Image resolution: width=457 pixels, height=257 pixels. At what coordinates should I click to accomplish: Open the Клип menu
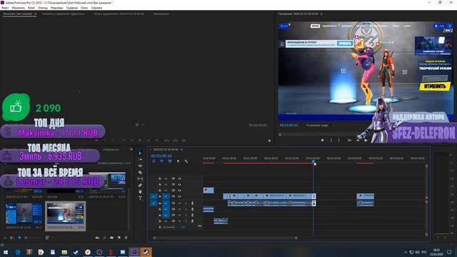pos(31,8)
